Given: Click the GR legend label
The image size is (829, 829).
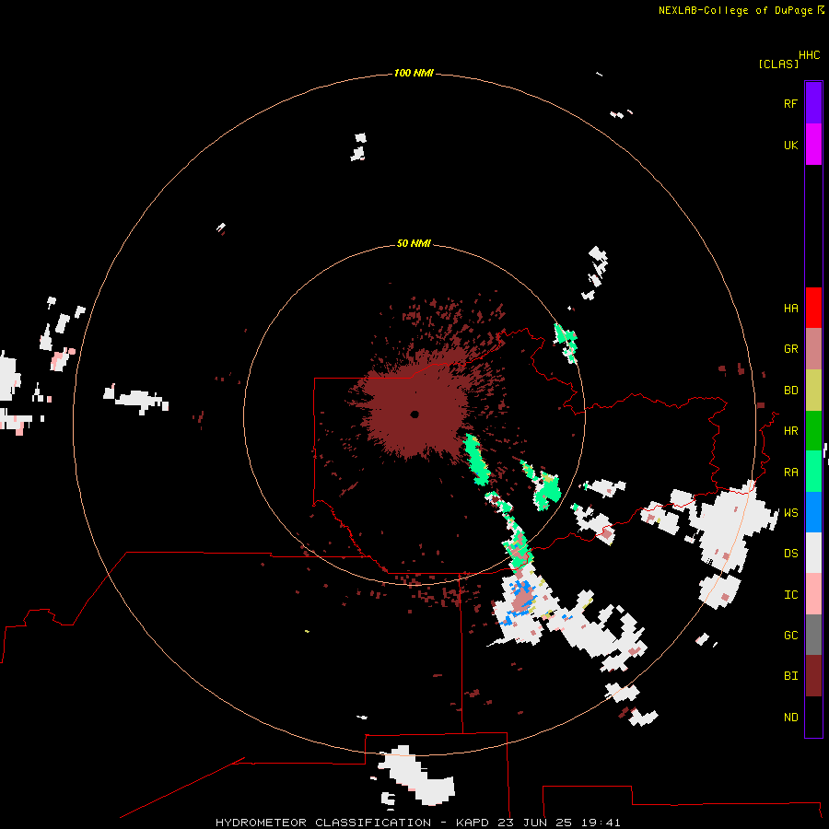Looking at the screenshot, I should (x=790, y=349).
